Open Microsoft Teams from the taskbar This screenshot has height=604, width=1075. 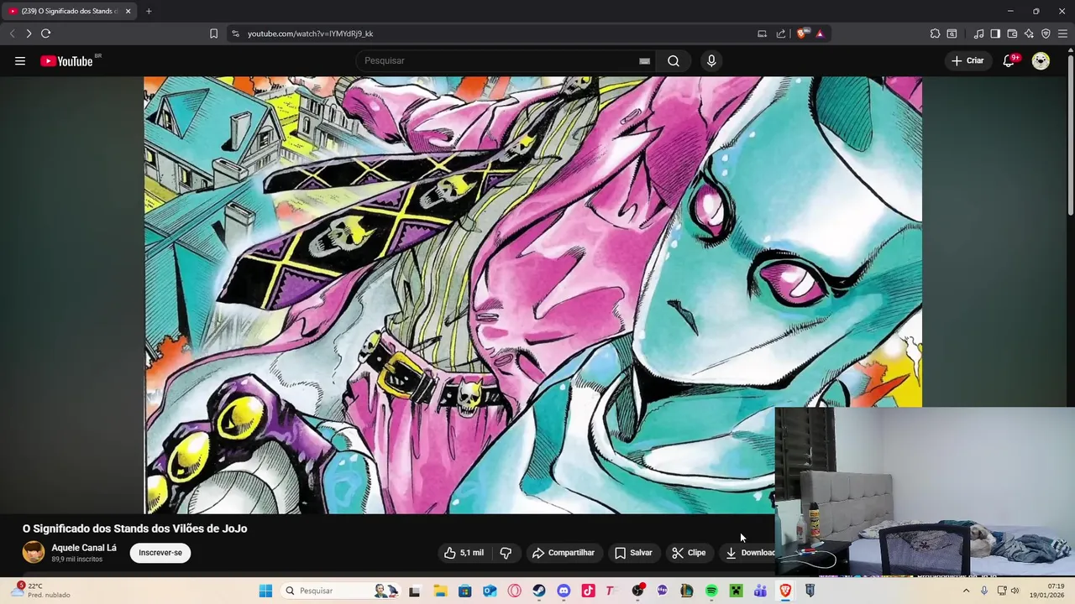point(760,591)
